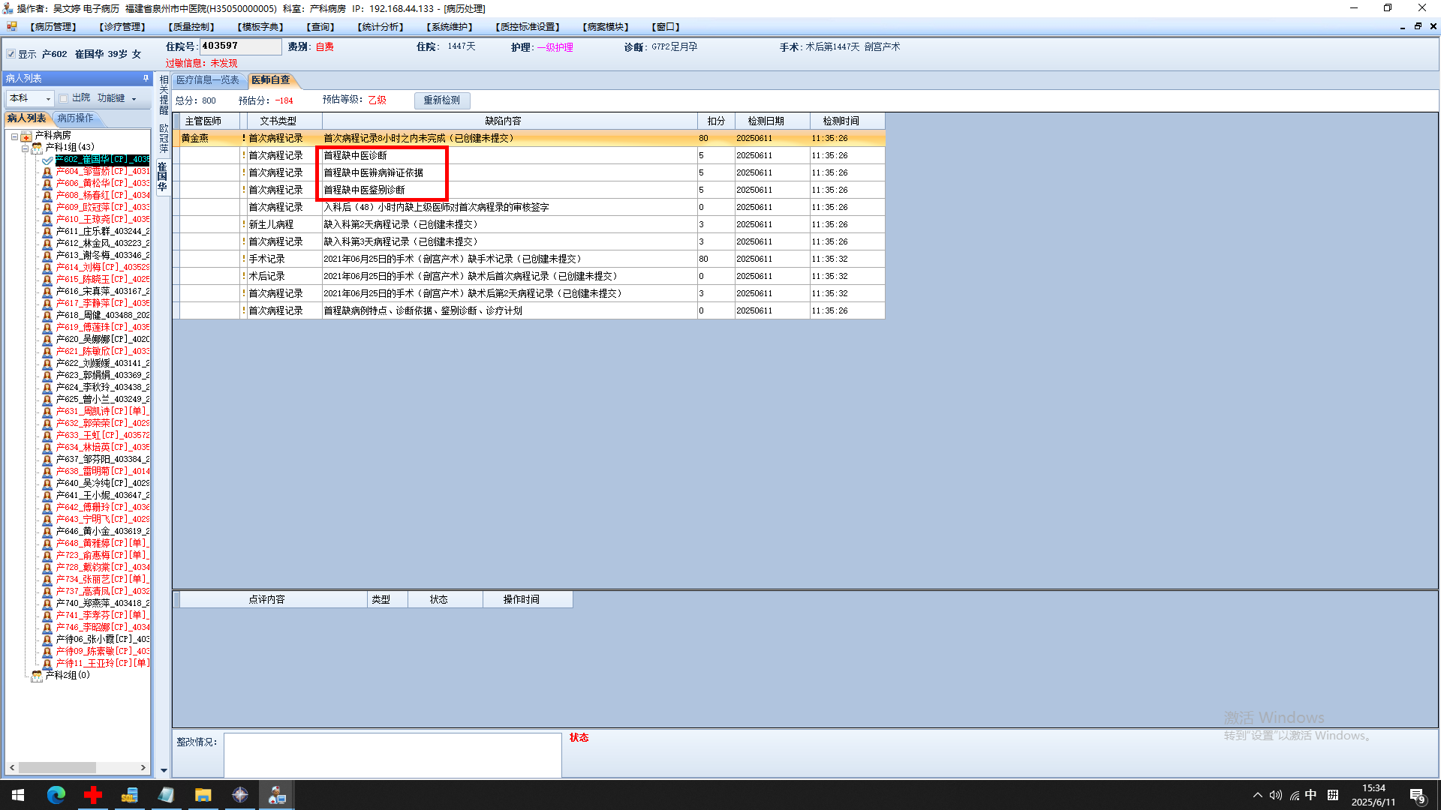Screen dimensions: 1441x810
Task: Click the 重新检测 button
Action: click(x=442, y=100)
